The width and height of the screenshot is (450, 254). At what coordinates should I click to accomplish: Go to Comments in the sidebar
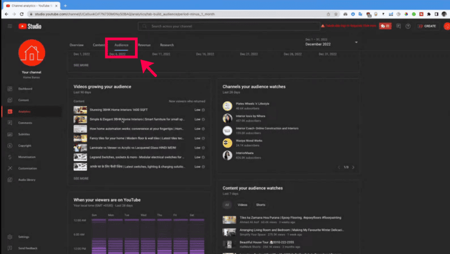pos(24,123)
